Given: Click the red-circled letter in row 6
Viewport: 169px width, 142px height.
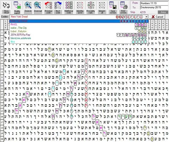Looking at the screenshot, I should [x=86, y=61].
